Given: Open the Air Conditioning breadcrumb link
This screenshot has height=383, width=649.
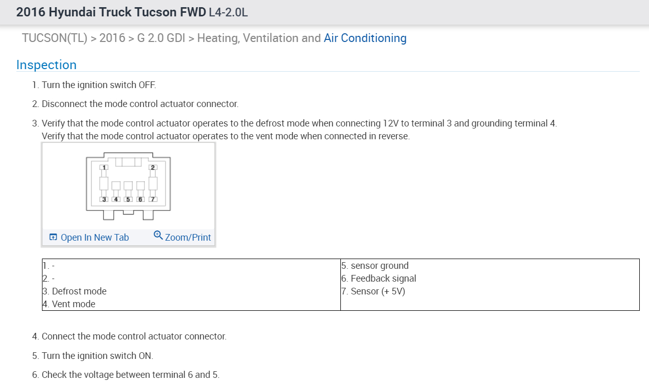Looking at the screenshot, I should [365, 38].
